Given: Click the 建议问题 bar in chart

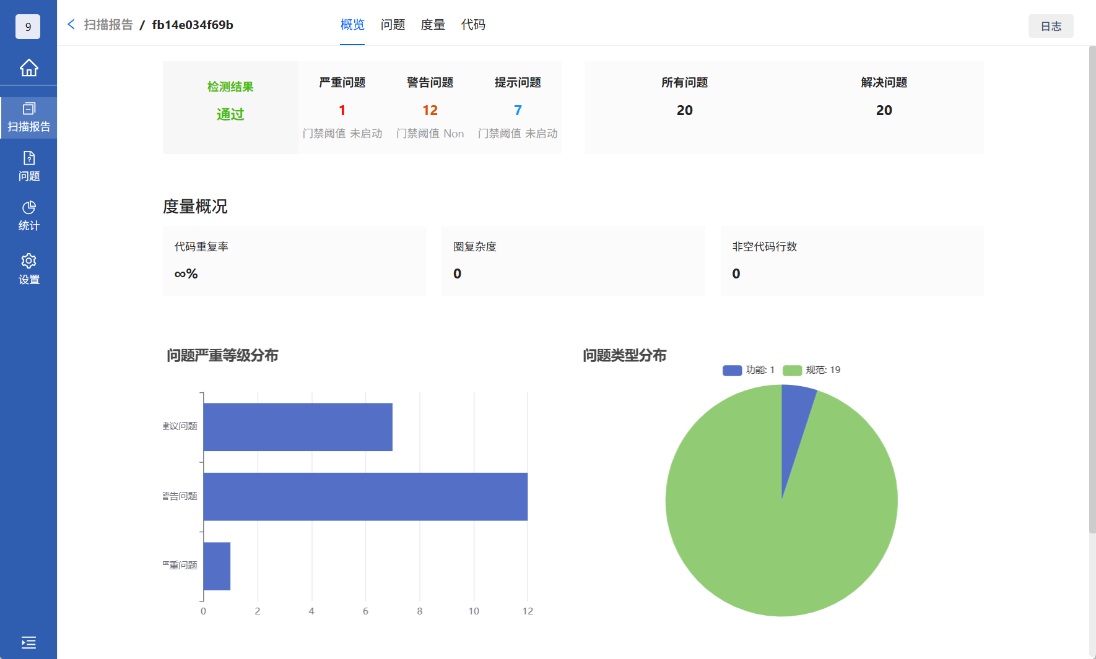Looking at the screenshot, I should [x=298, y=427].
